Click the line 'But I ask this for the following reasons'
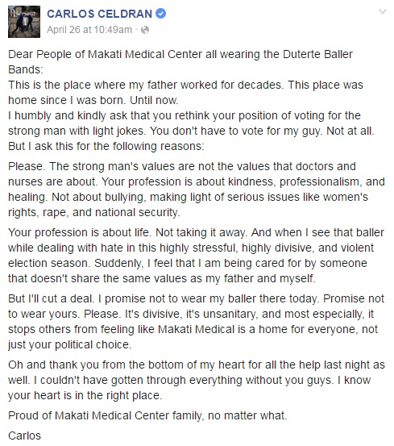 click(x=106, y=146)
